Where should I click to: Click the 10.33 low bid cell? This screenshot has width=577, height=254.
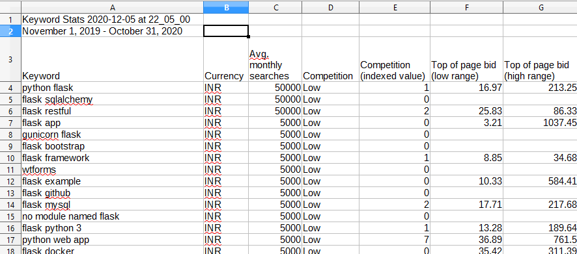(x=466, y=181)
